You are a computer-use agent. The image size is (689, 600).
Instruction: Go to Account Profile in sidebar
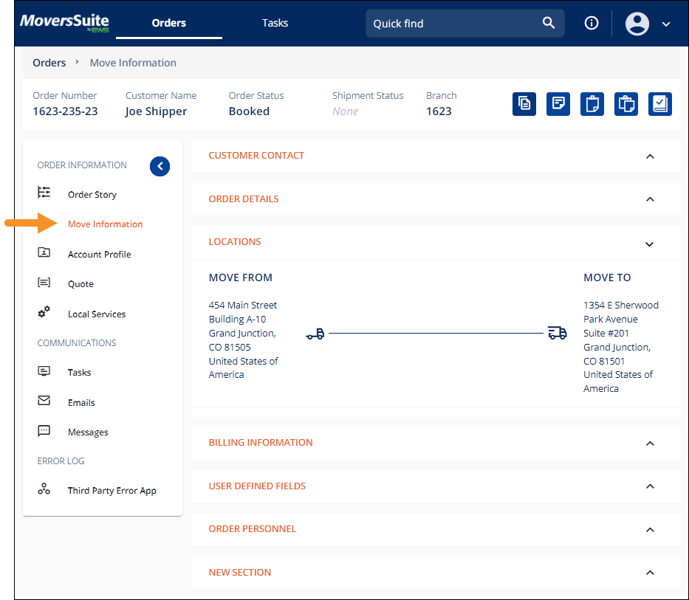point(99,254)
